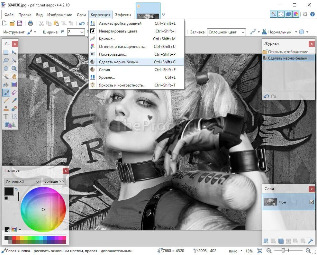Viewport: 317px width, 255px height.
Task: Select the Rectangle Select tool
Action: (x=6, y=52)
